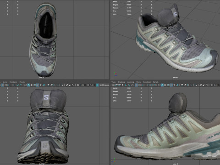Viewport: 220px width, 165px height.
Task: Click Use Default Material in side view toolbar
Action: pyautogui.click(x=165, y=85)
